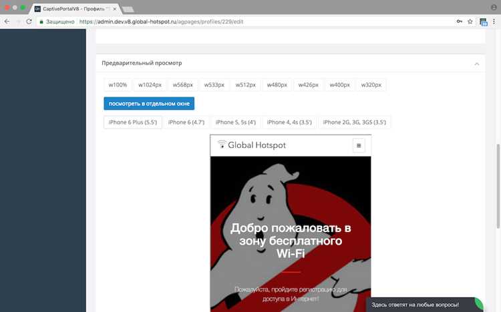
Task: Bookmark page with the star icon
Action: [470, 21]
